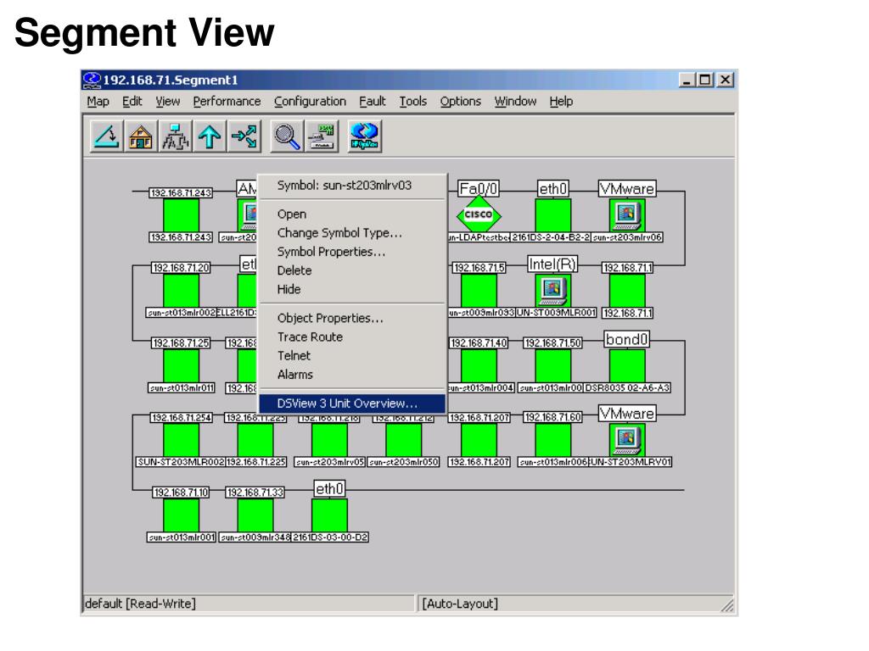The width and height of the screenshot is (869, 651).
Task: Select the green node DSR8035 02-A6-A3
Action: point(627,365)
